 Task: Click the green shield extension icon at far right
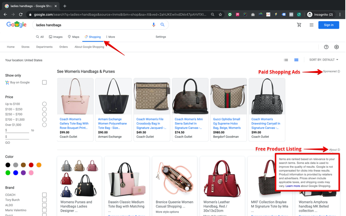coord(299,15)
